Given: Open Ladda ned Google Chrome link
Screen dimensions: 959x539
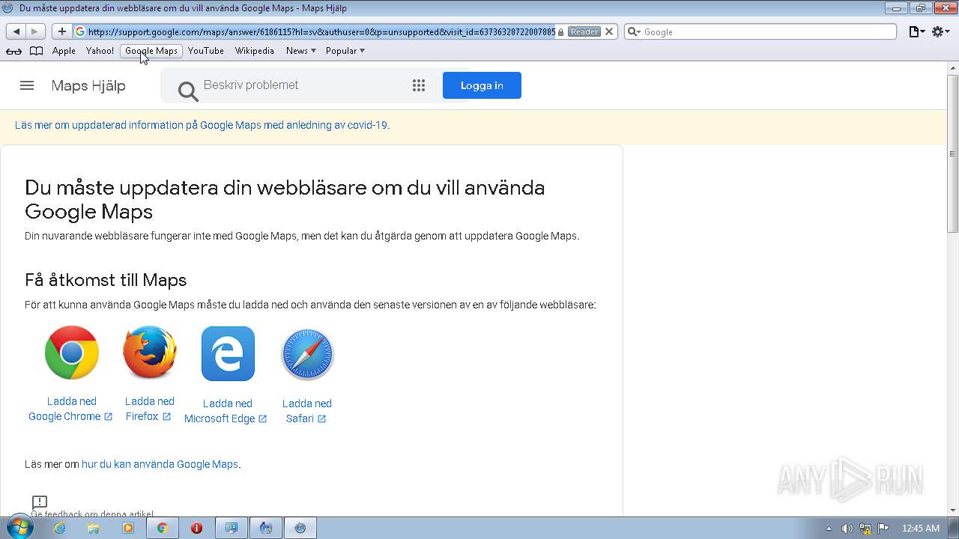Looking at the screenshot, I should [71, 409].
